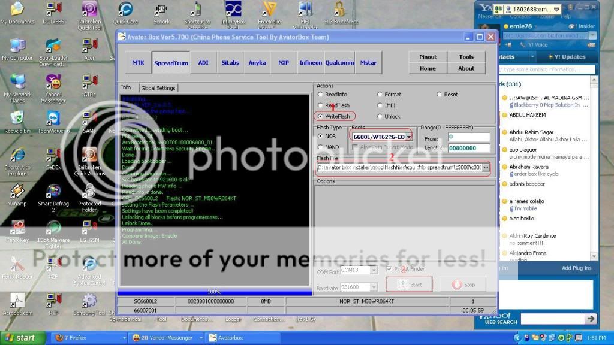614x345 pixels.
Task: Launch IObit Malware Fighter icon
Action: point(53,229)
